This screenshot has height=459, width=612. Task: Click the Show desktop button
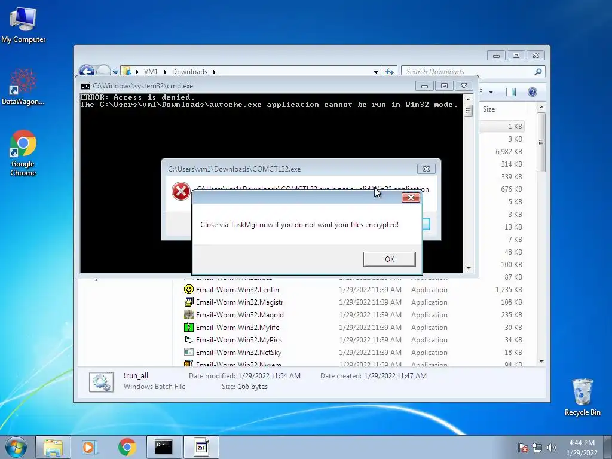608,447
